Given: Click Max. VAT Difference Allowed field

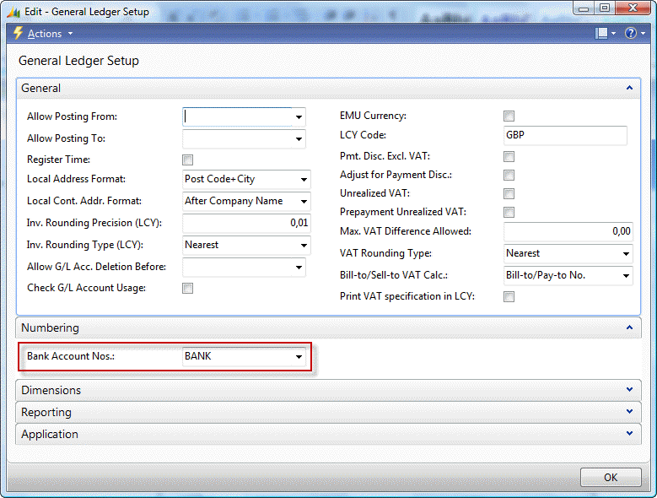Looking at the screenshot, I should pos(568,231).
